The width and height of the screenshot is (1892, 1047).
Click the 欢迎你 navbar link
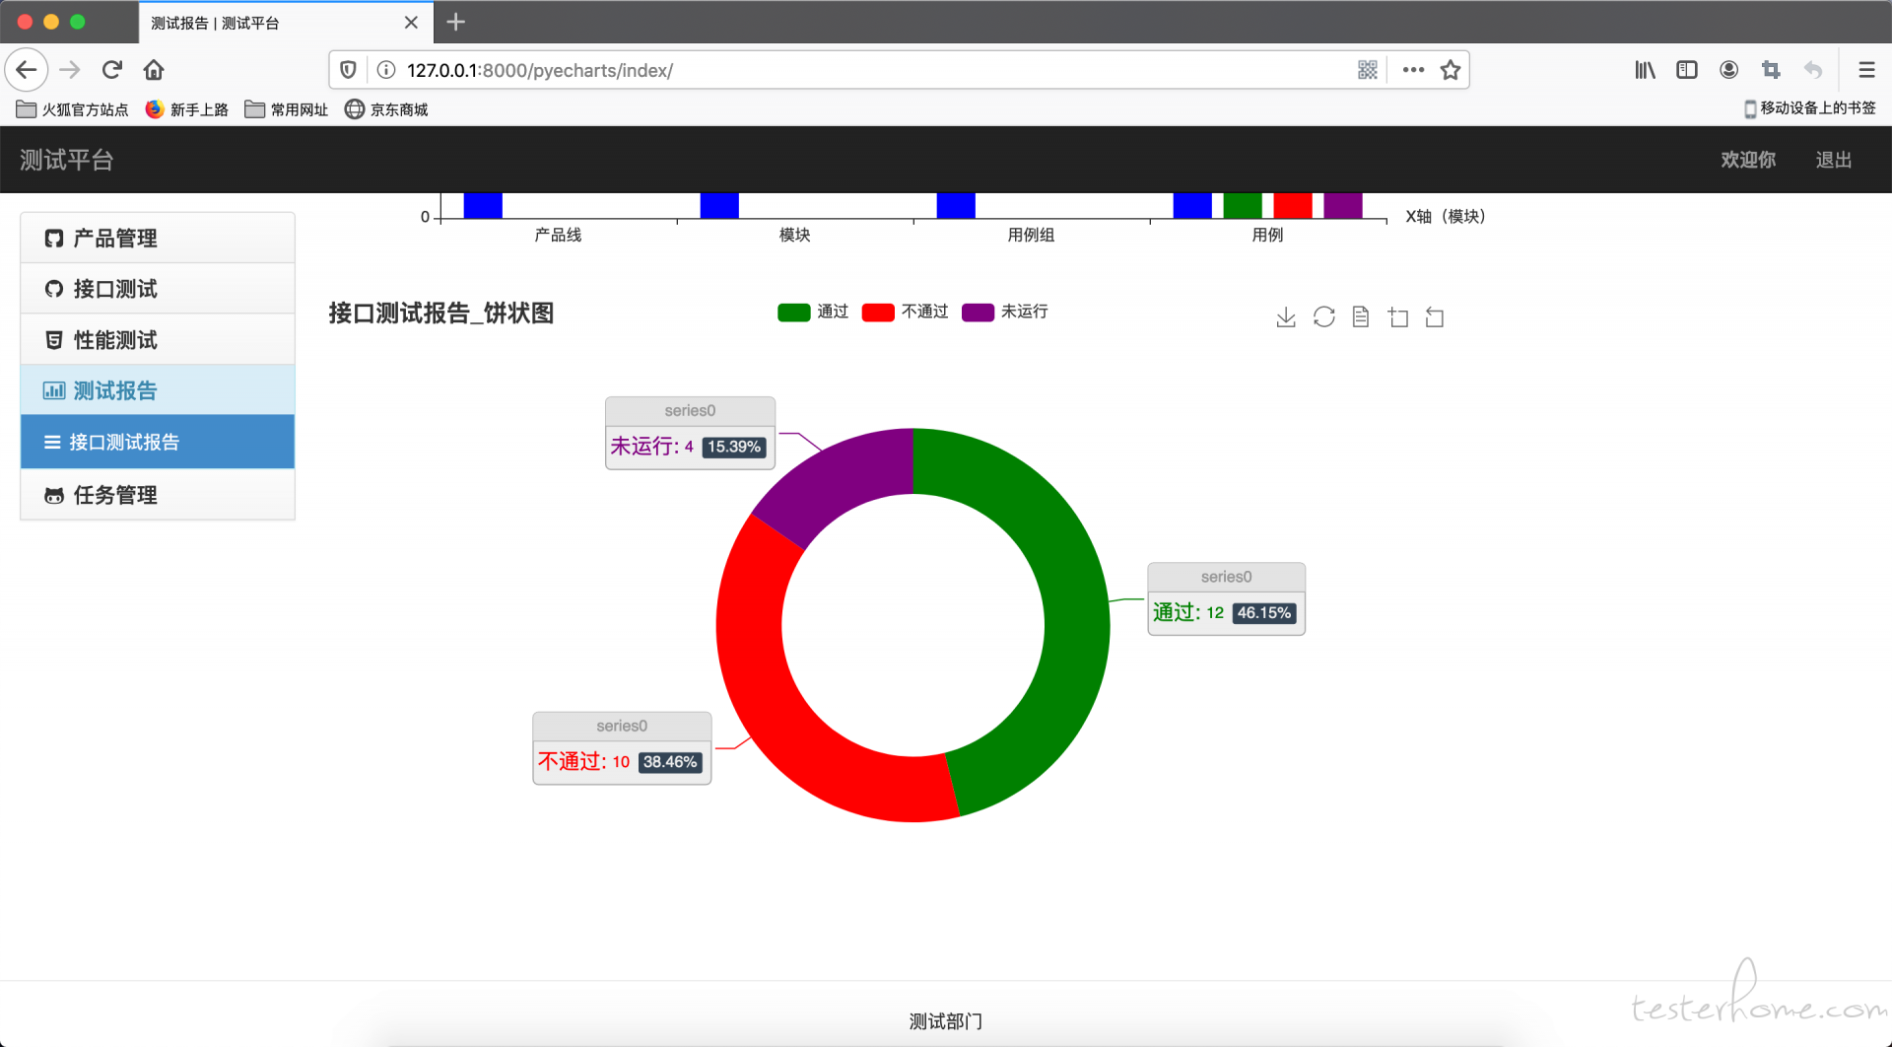click(1748, 160)
